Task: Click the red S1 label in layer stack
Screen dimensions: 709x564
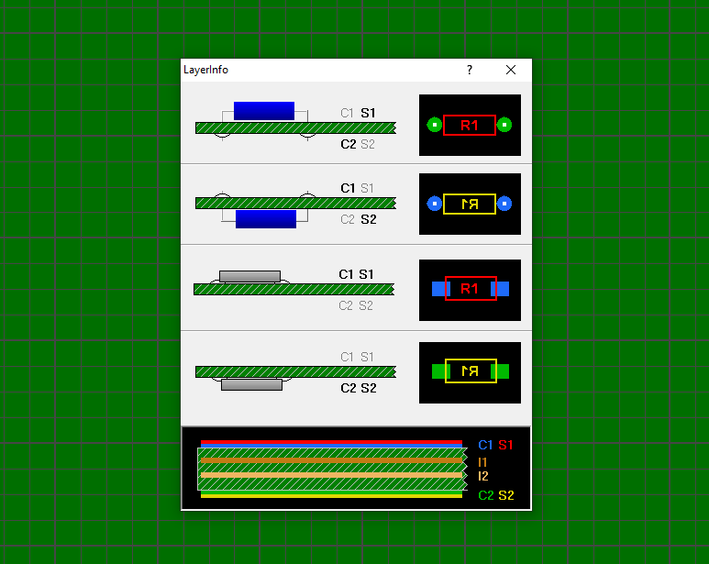Action: pyautogui.click(x=505, y=445)
